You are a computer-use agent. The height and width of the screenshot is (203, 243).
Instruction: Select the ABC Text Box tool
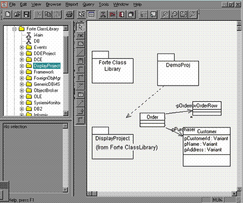click(x=80, y=35)
